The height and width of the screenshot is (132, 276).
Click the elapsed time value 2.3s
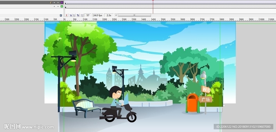109,15
